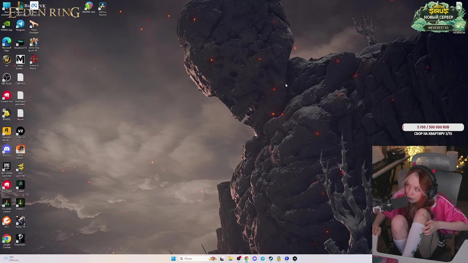
Task: Open the weather widget in taskbar
Action: pyautogui.click(x=10, y=259)
